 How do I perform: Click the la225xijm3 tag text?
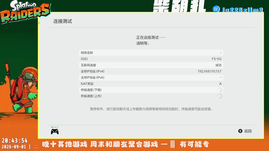click(242, 10)
